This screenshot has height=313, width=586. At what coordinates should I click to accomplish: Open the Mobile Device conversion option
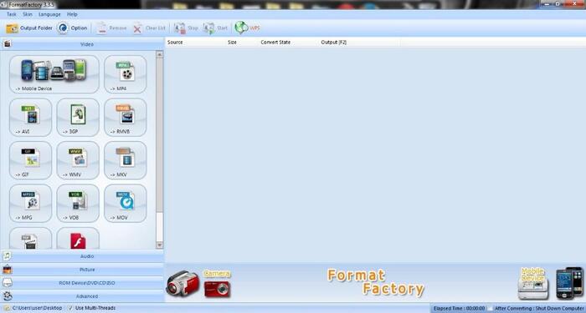(x=54, y=74)
